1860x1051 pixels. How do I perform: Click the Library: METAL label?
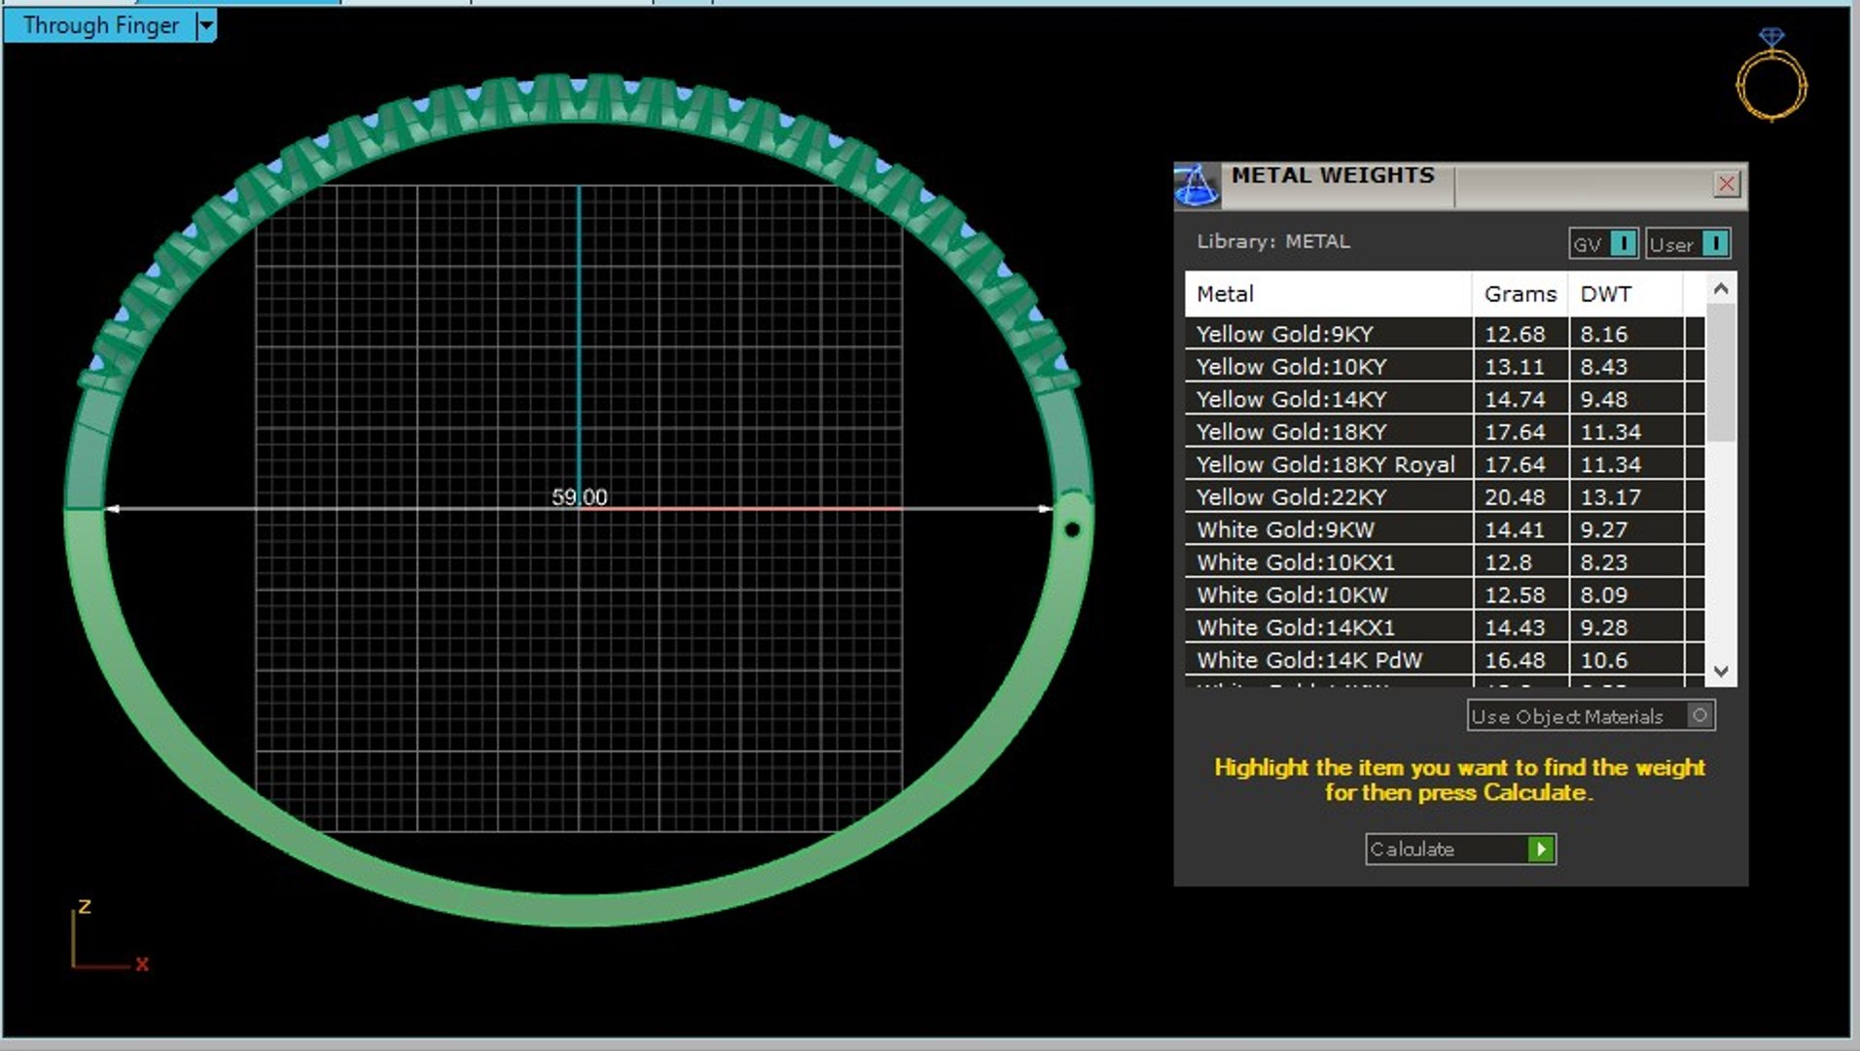[1272, 241]
